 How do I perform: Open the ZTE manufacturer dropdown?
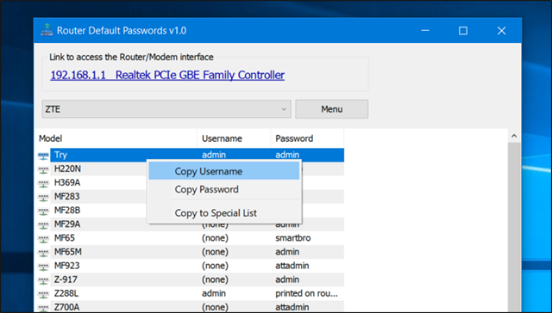[x=166, y=109]
